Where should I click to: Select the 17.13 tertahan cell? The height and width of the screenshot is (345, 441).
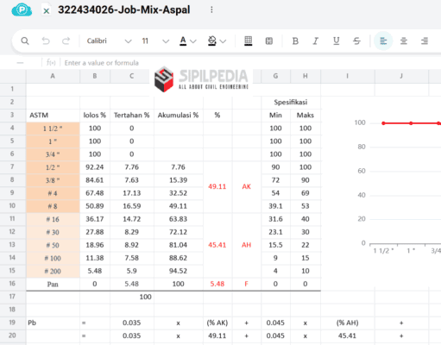132,193
